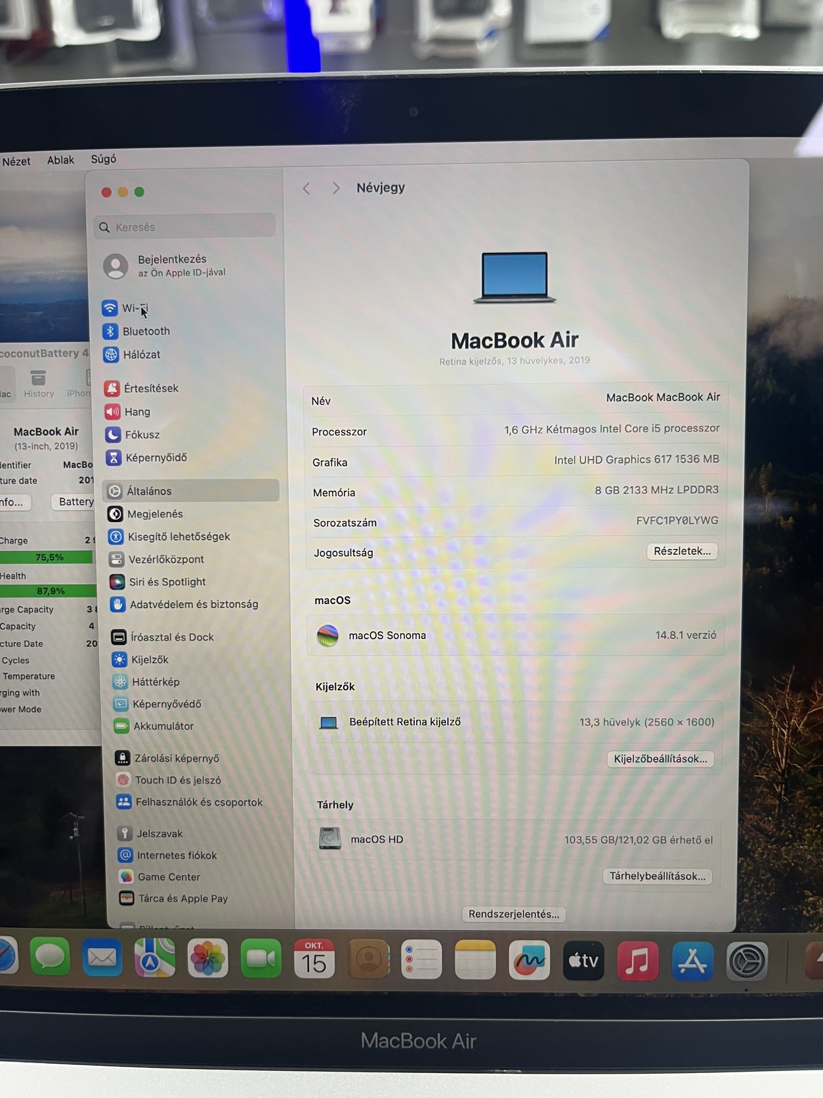Screen dimensions: 823x1098
Task: Open Felhasználók és csoportok settings
Action: pos(189,802)
